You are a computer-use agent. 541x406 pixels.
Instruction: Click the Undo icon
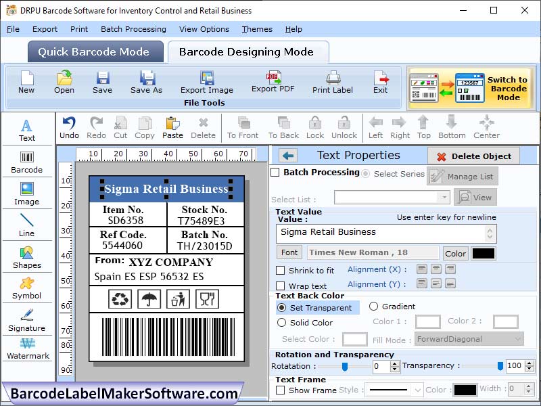click(70, 128)
